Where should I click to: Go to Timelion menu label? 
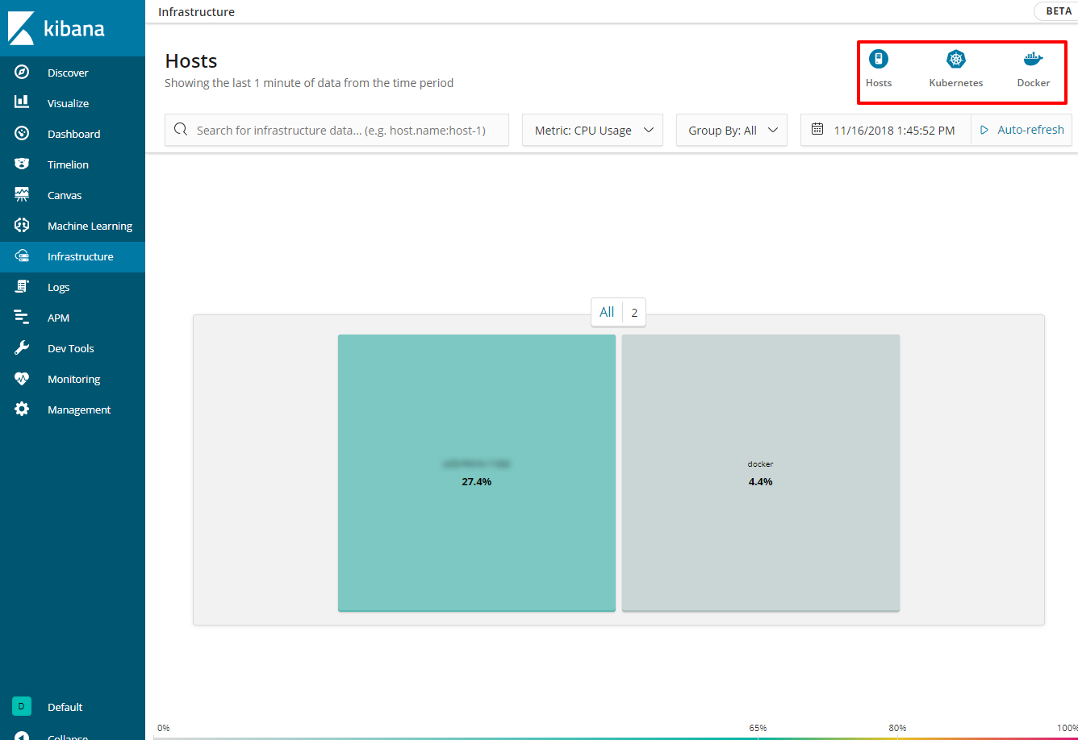pos(68,164)
